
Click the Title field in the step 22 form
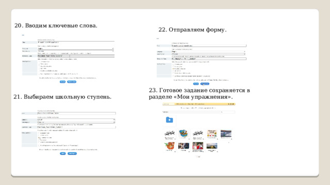point(209,46)
